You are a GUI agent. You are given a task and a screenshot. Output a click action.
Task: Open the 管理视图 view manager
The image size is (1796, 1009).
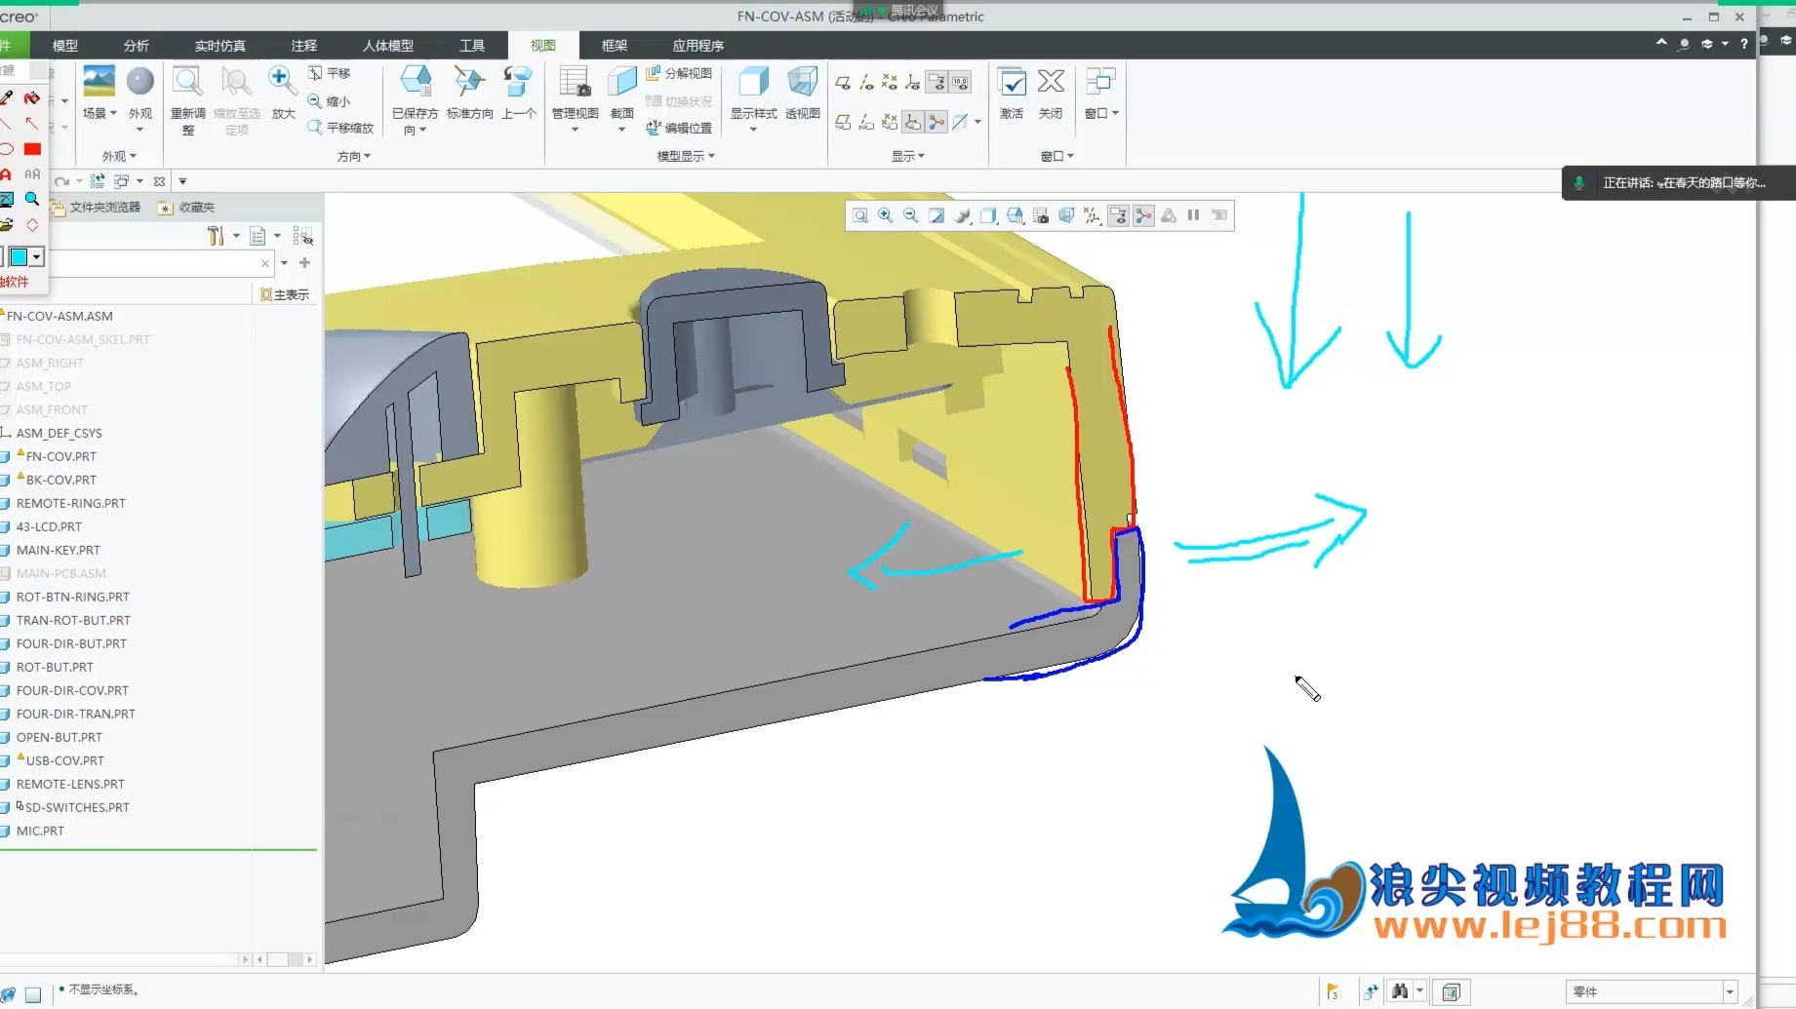tap(575, 97)
